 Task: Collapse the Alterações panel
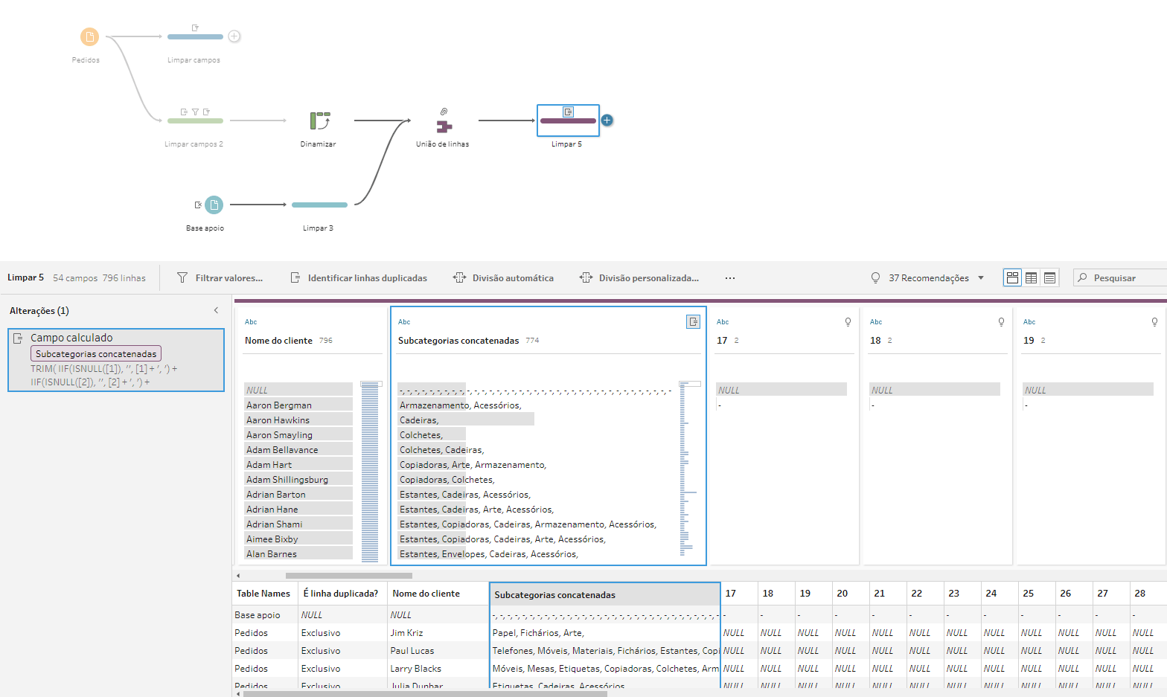click(217, 311)
